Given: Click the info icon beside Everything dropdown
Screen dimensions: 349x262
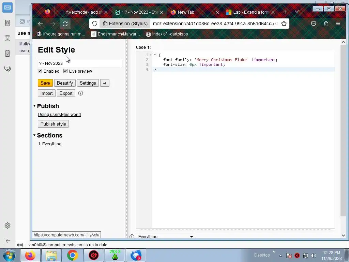Looking at the screenshot, I should click(132, 236).
